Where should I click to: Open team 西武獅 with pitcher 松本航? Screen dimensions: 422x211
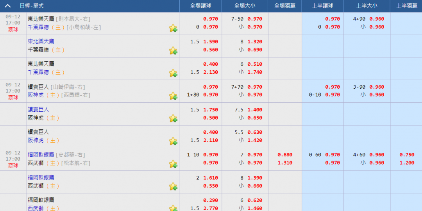pos(36,163)
